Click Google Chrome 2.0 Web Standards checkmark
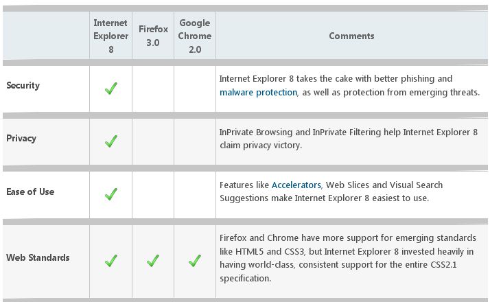 point(195,260)
